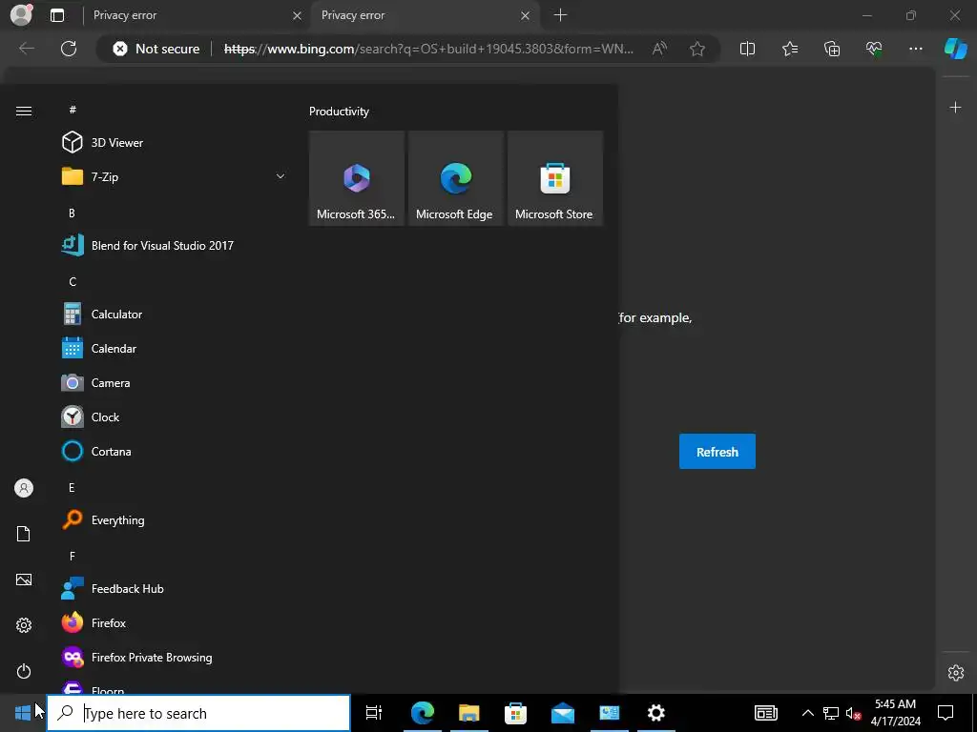Reload the page in Edge

click(69, 49)
